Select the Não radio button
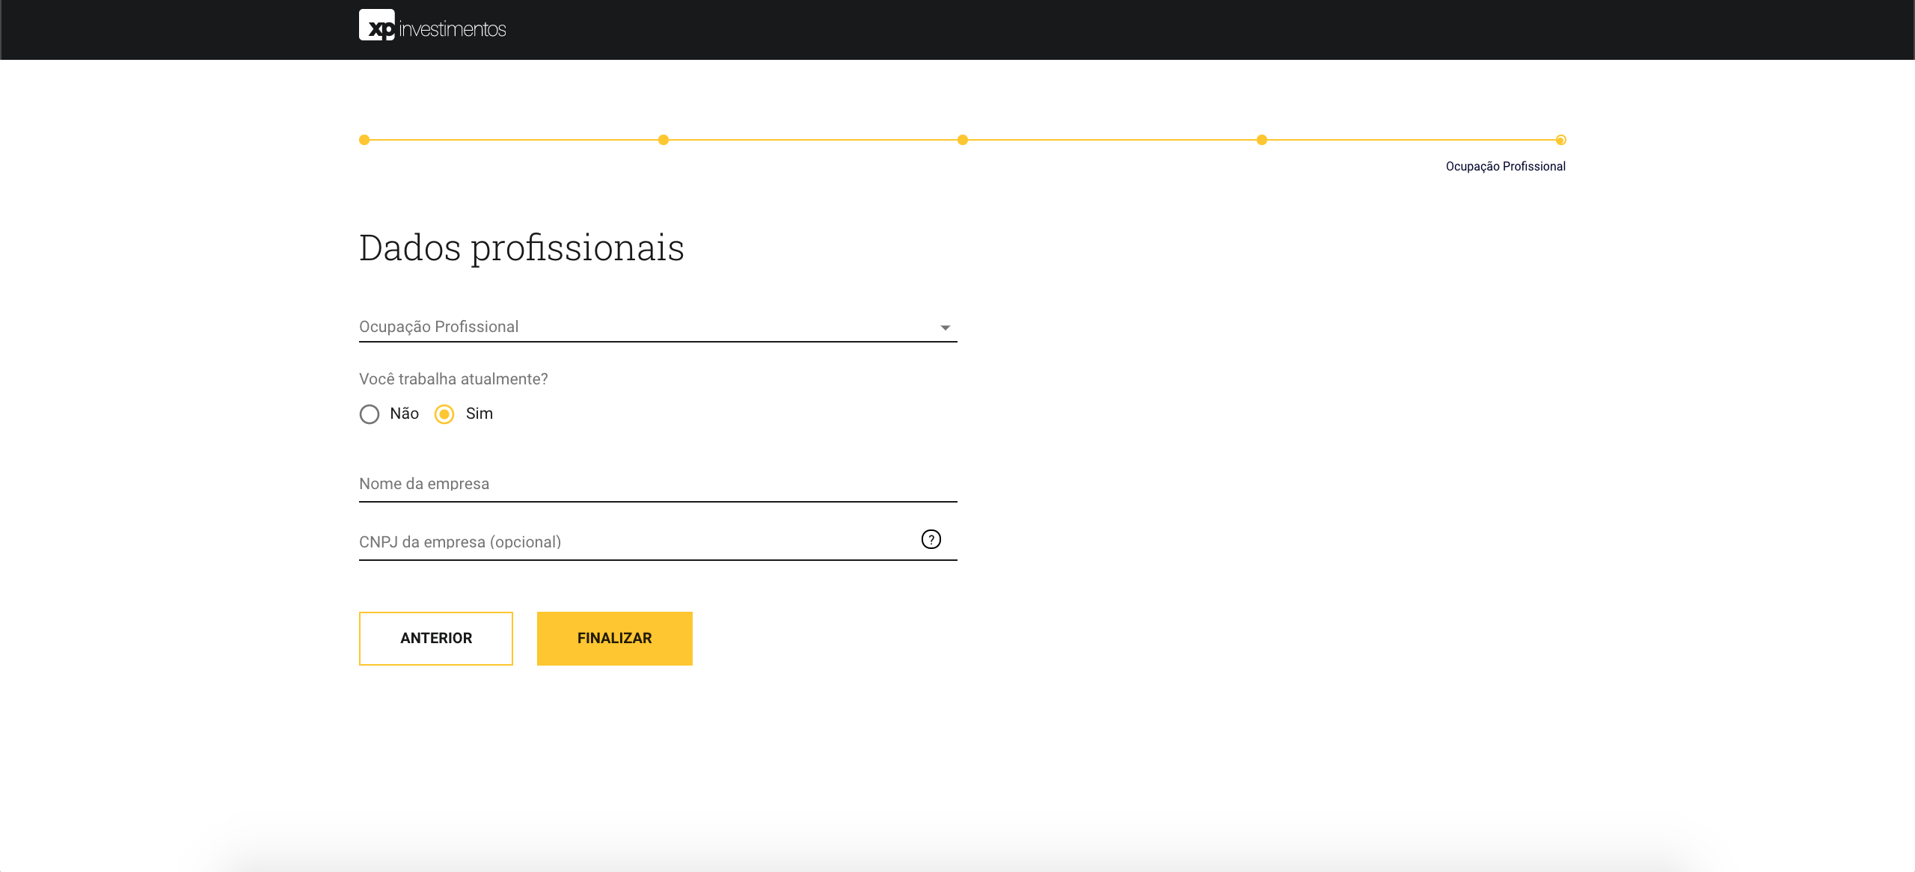The width and height of the screenshot is (1915, 872). 370,414
